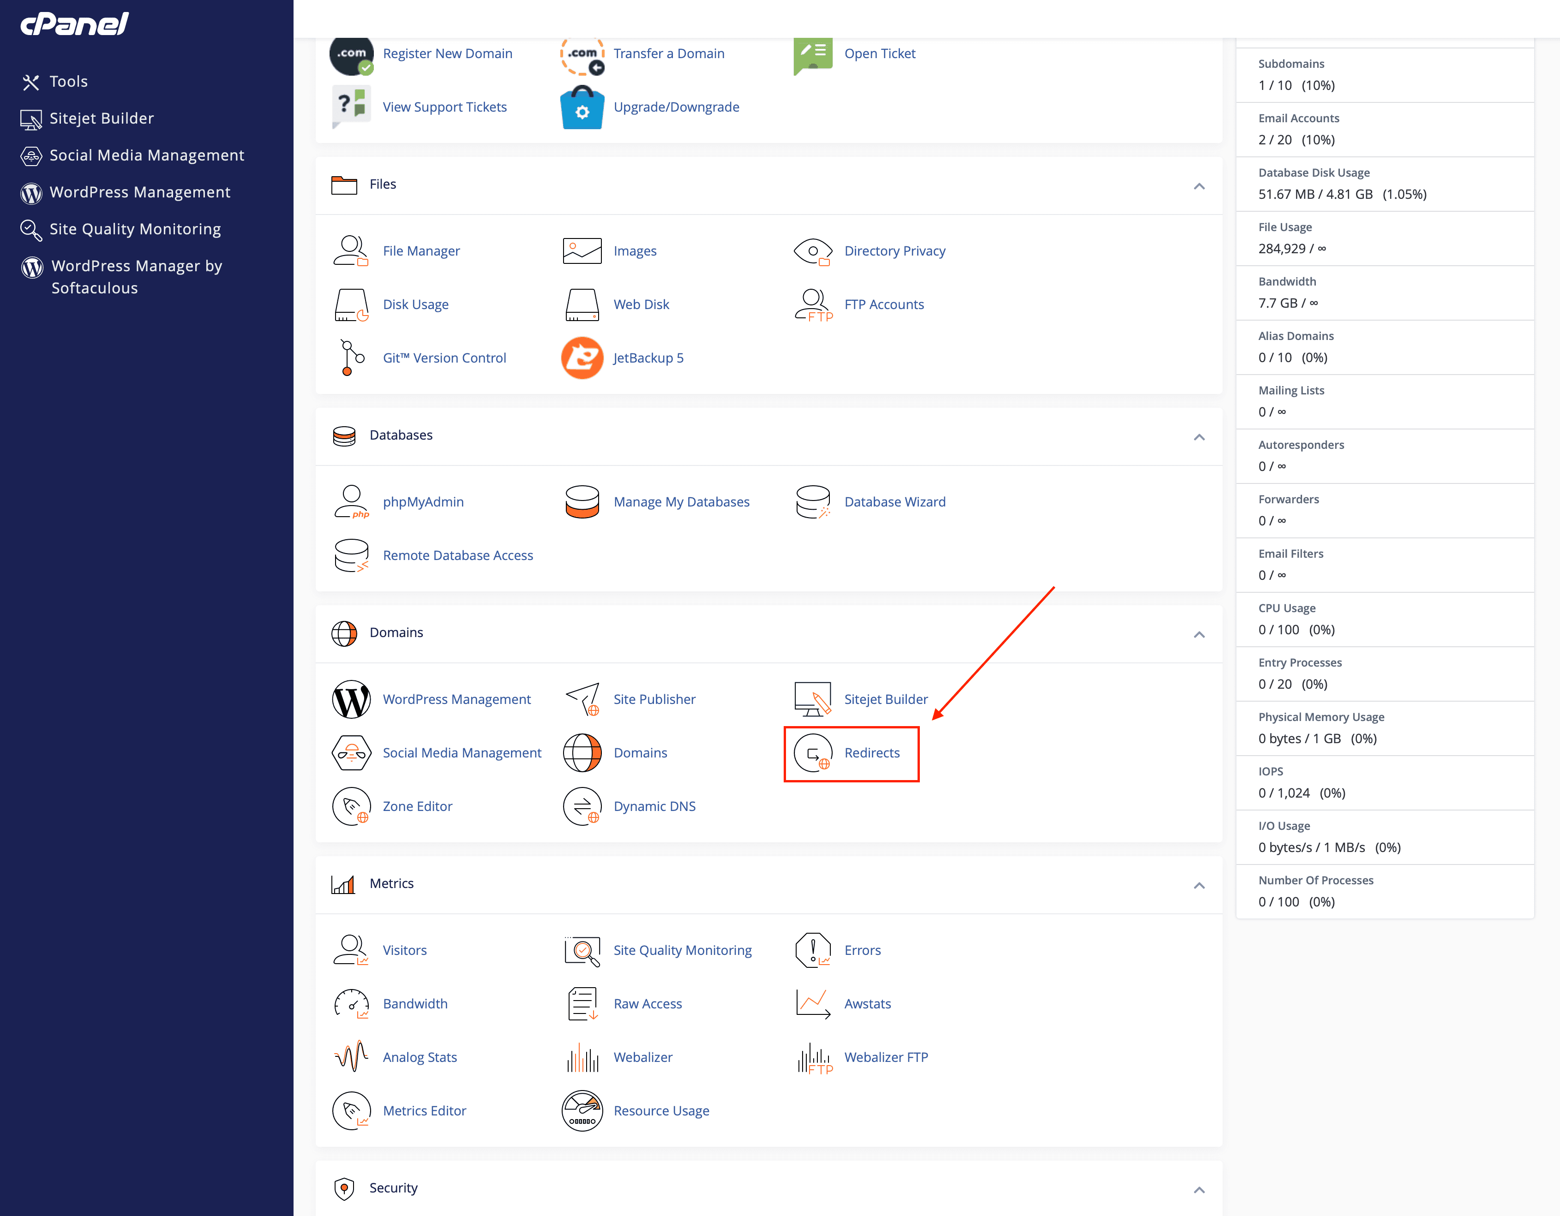Select Site Quality Monitoring in sidebar
Viewport: 1560px width, 1216px height.
(134, 229)
